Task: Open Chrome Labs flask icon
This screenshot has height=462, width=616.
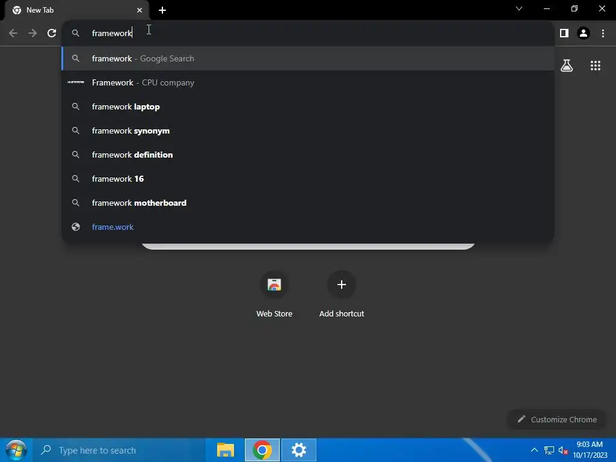Action: point(567,65)
